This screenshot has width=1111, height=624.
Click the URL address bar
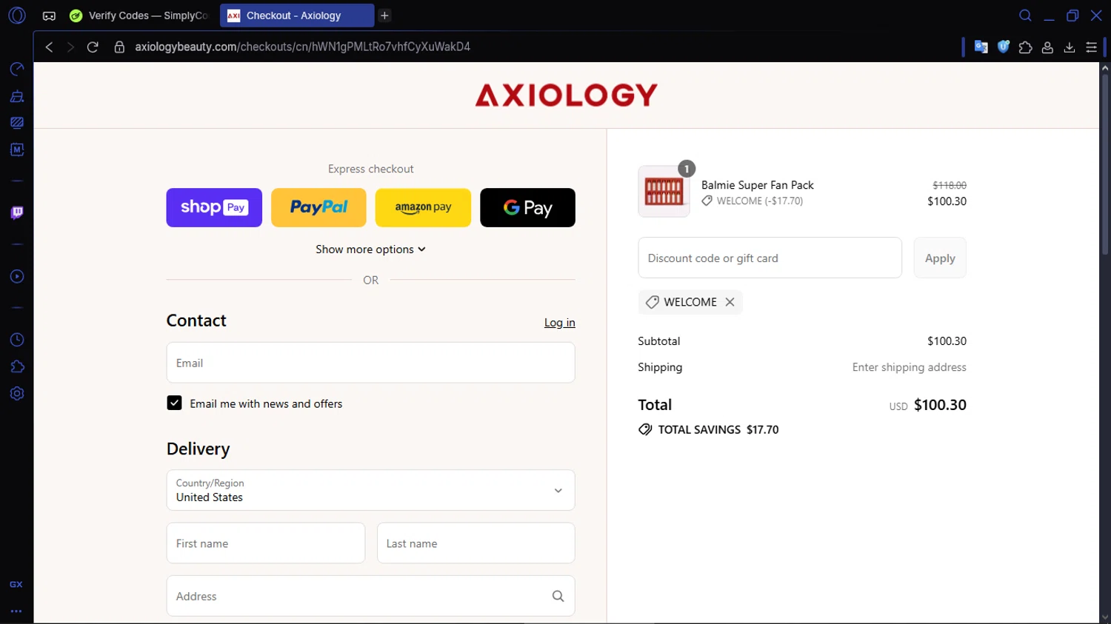tap(302, 47)
